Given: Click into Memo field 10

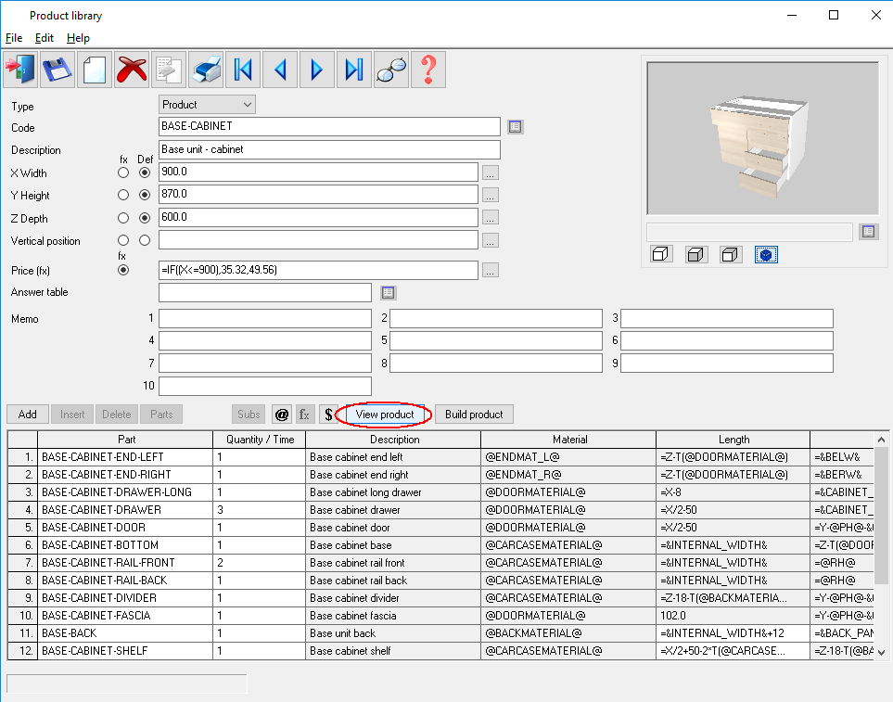Looking at the screenshot, I should [x=265, y=386].
